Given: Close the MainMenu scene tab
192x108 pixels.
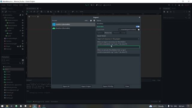Looking at the screenshot, I should [38, 8].
